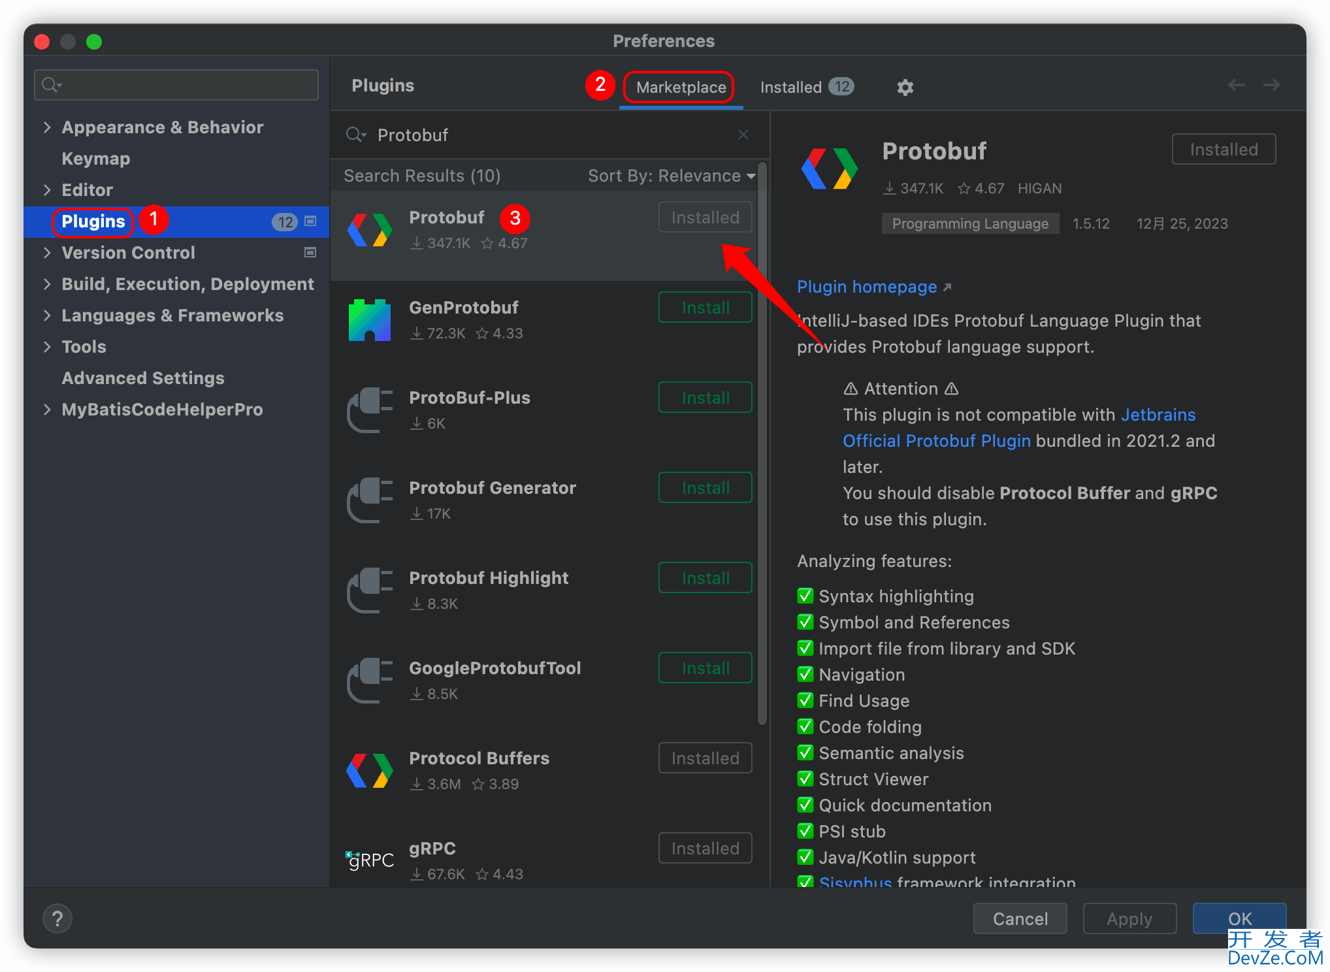The width and height of the screenshot is (1330, 972).
Task: Install the Protobuf Highlight plugin
Action: (x=705, y=577)
